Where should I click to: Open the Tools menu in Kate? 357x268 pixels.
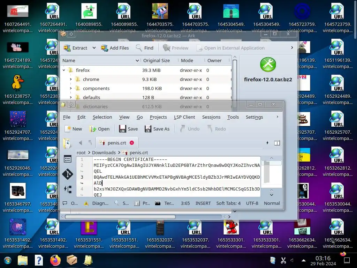(233, 117)
